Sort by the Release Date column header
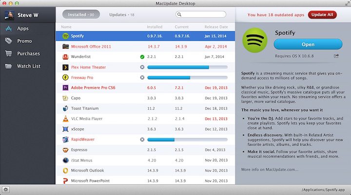 pyautogui.click(x=216, y=27)
